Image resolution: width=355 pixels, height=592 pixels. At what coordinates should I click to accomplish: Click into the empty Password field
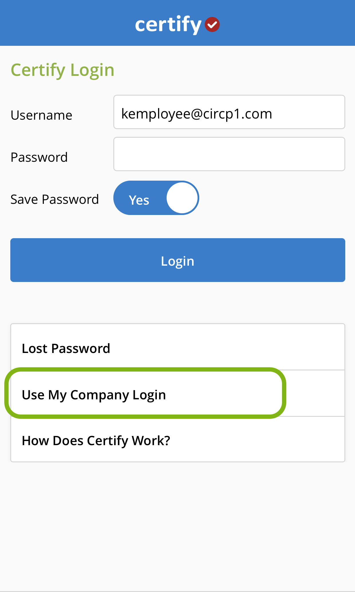pyautogui.click(x=229, y=154)
